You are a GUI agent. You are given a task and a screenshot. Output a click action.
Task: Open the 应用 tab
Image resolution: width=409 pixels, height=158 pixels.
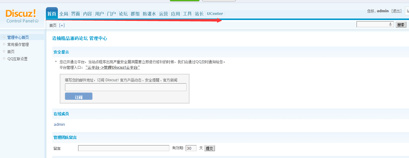176,14
